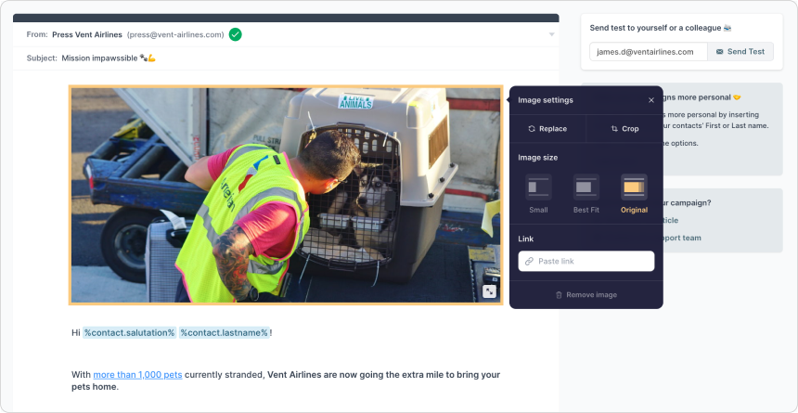Expand the sender details dropdown arrow
This screenshot has width=798, height=413.
click(x=552, y=34)
